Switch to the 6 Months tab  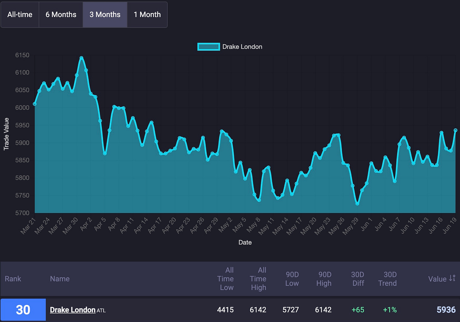[61, 15]
